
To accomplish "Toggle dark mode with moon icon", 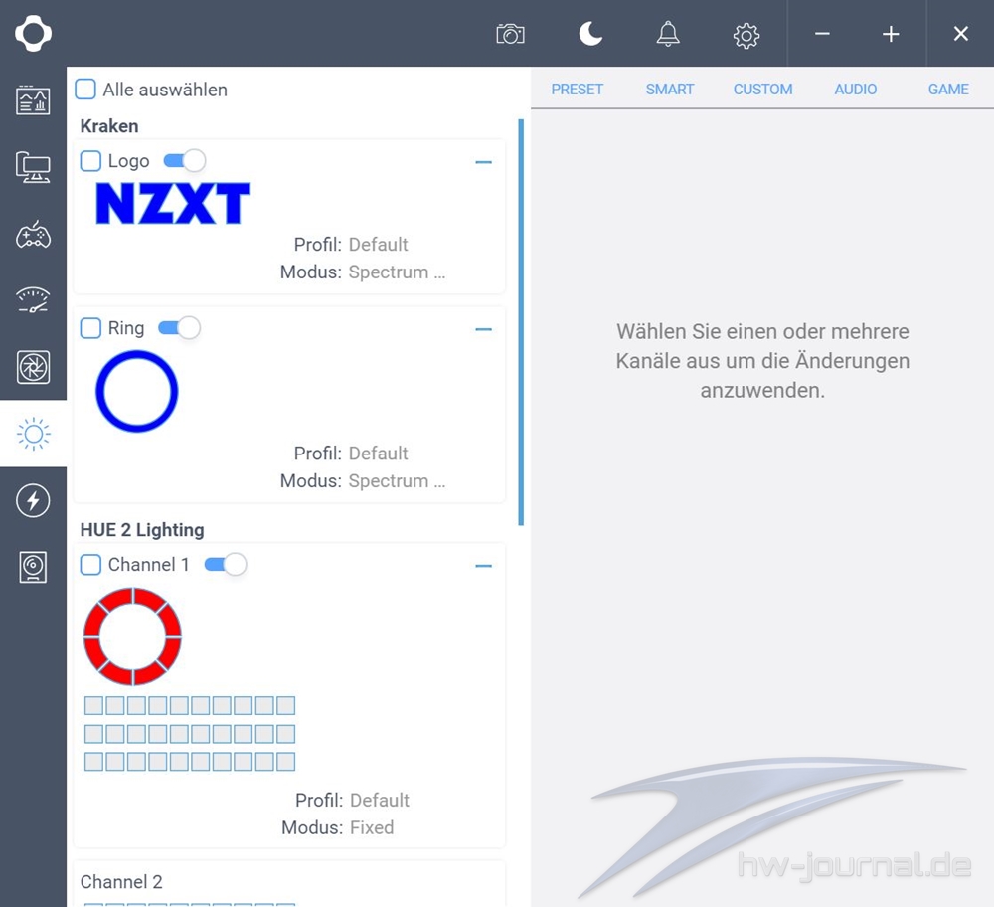I will click(590, 35).
